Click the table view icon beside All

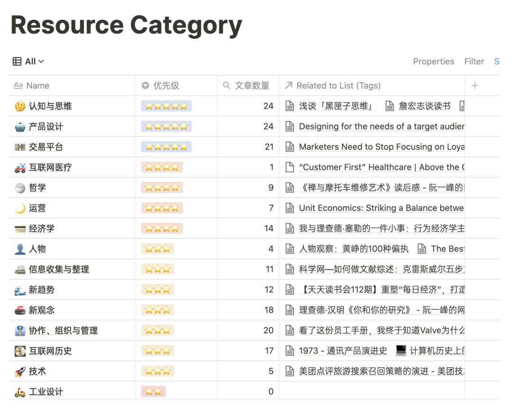click(17, 62)
